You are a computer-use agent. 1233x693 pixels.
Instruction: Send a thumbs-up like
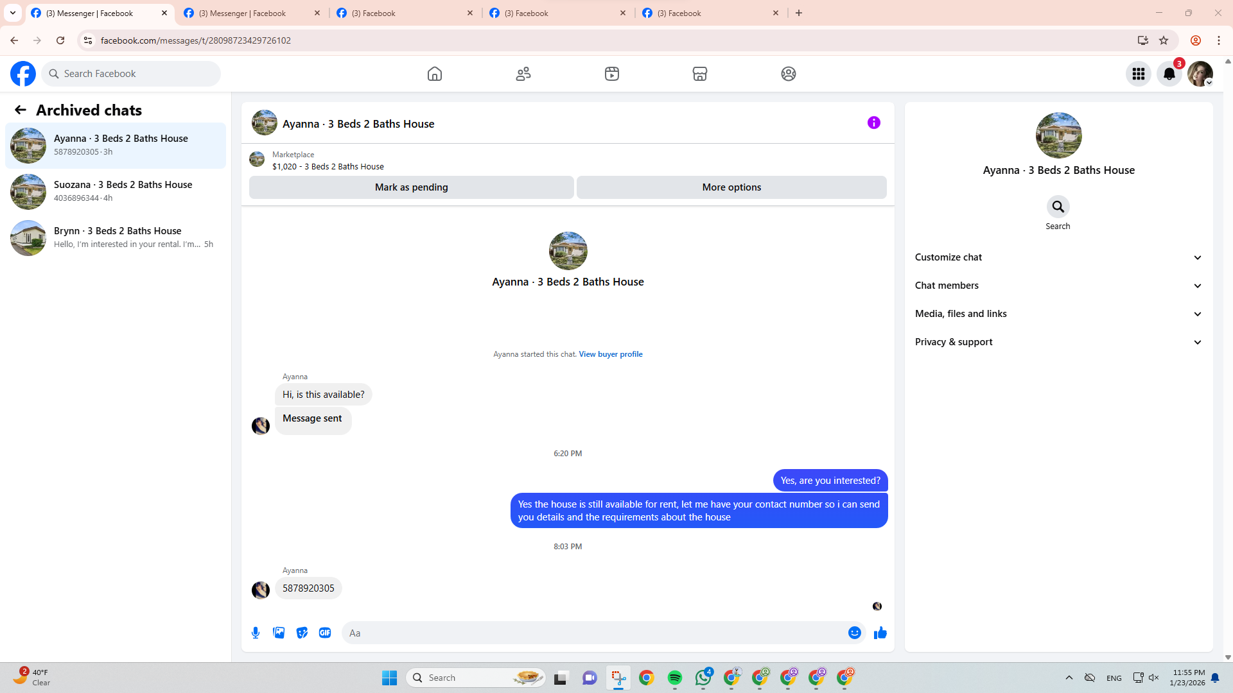(880, 633)
